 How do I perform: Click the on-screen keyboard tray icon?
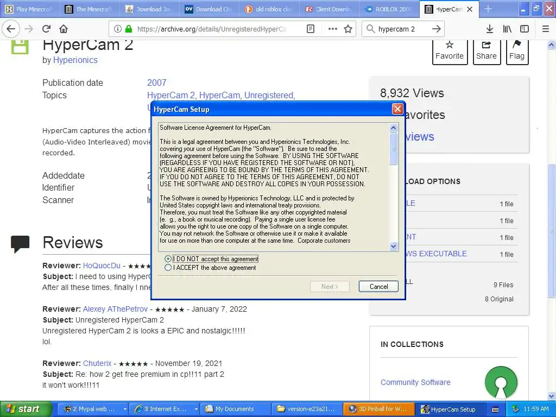(495, 409)
